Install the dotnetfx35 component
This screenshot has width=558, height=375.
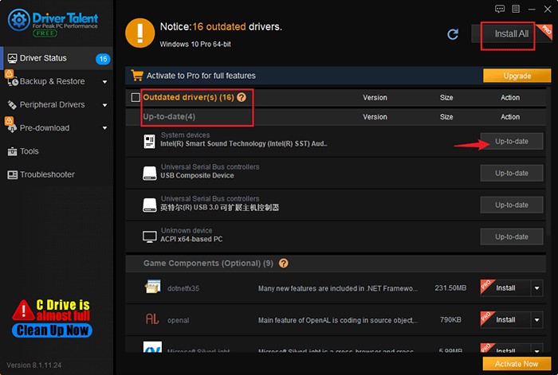(x=505, y=288)
